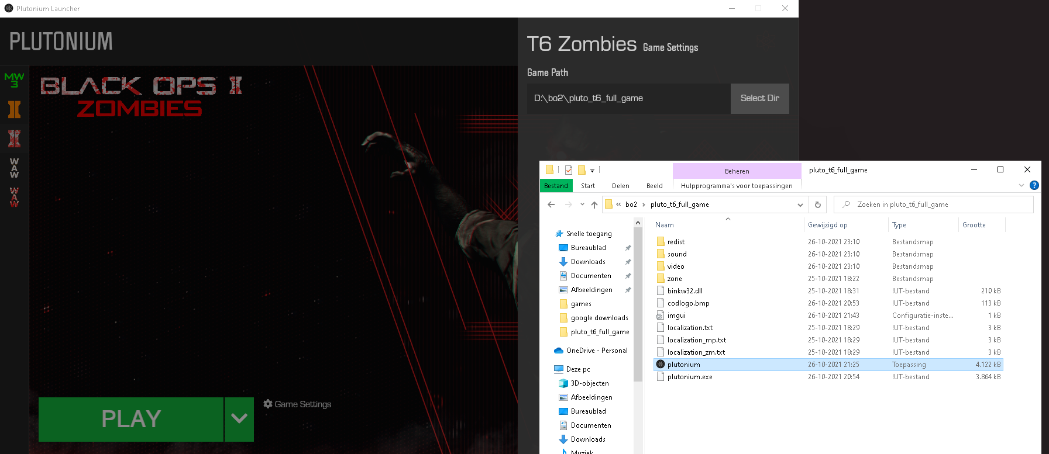The image size is (1049, 454).
Task: Open the Hulpprogramma's voor toepassingen tab
Action: [737, 186]
